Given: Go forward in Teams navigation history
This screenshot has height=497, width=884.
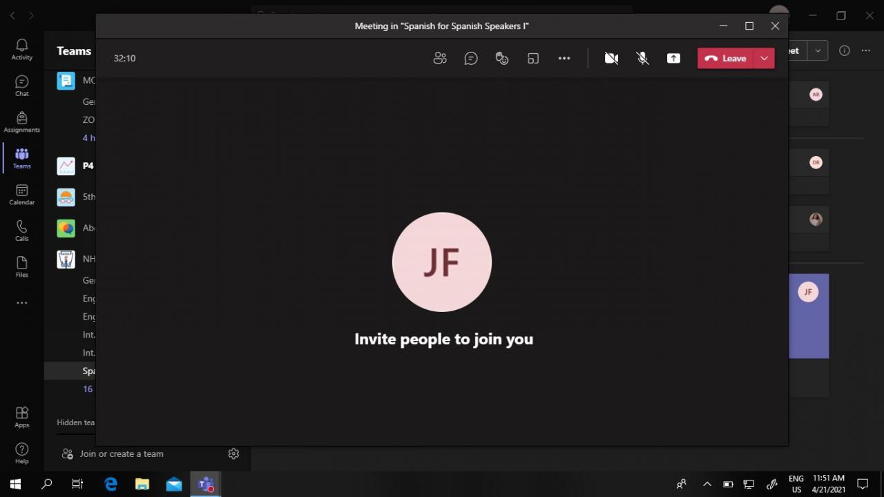Looking at the screenshot, I should point(31,15).
